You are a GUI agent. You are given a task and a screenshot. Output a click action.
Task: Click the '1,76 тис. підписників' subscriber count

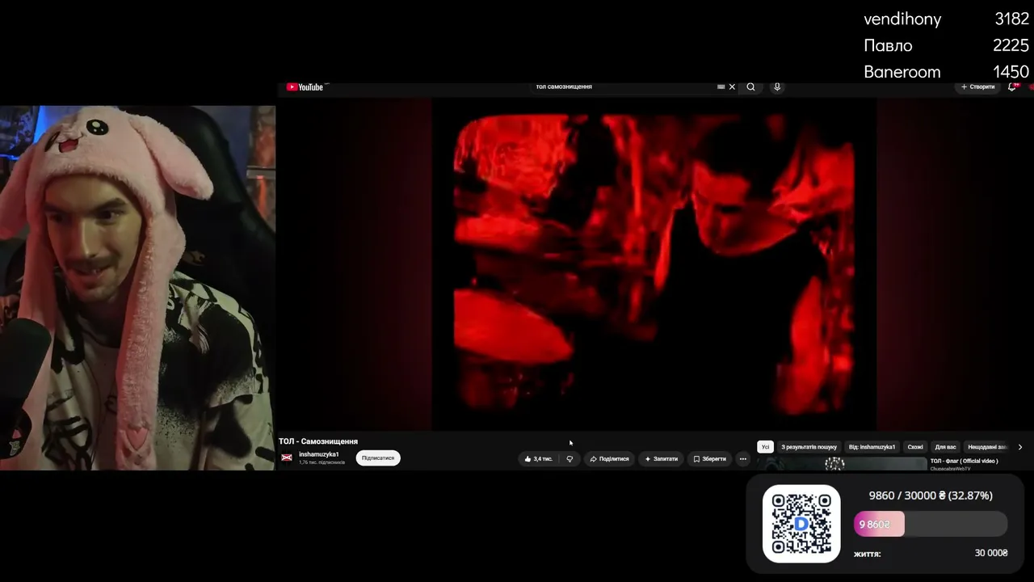pyautogui.click(x=322, y=462)
